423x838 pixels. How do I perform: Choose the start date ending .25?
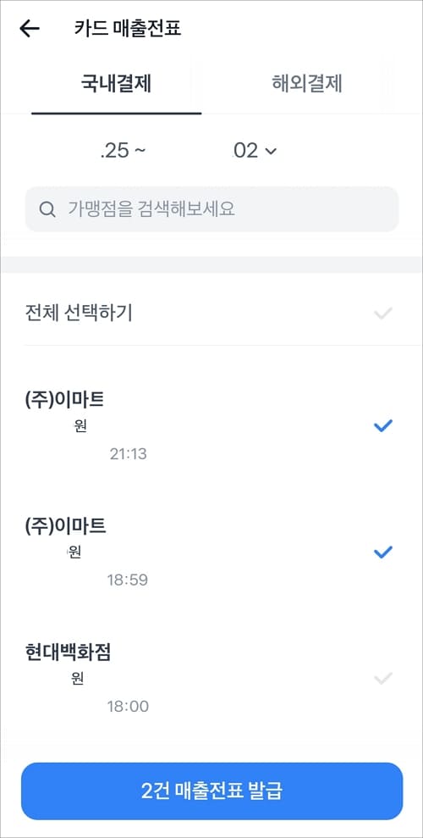coord(122,151)
